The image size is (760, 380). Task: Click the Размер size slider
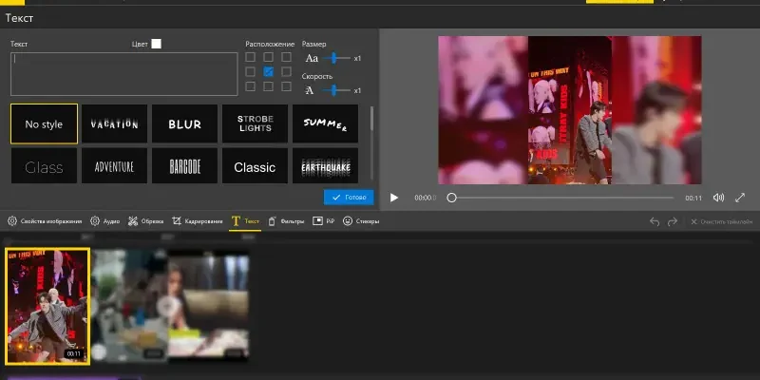335,59
